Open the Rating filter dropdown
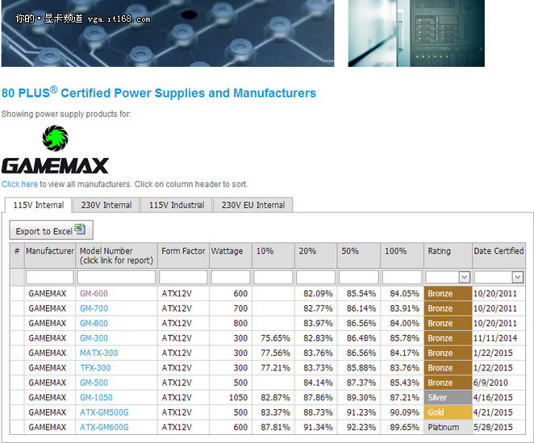Screen dimensions: 534x443 click(x=464, y=277)
